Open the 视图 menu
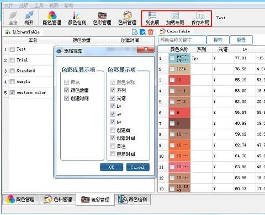This screenshot has height=215, width=265. click(54, 5)
